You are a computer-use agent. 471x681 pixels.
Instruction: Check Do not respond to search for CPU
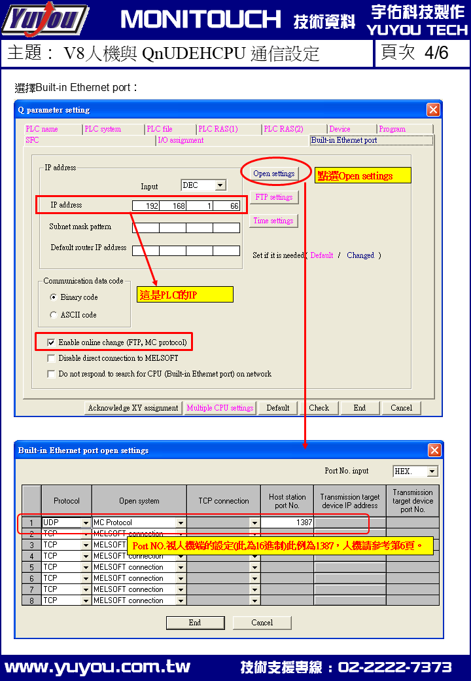51,374
